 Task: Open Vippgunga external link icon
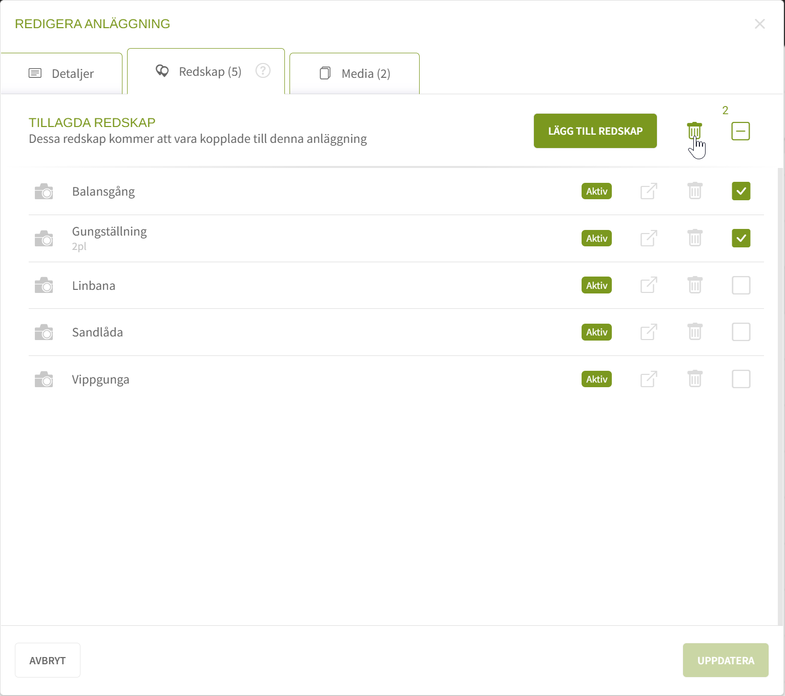click(649, 379)
